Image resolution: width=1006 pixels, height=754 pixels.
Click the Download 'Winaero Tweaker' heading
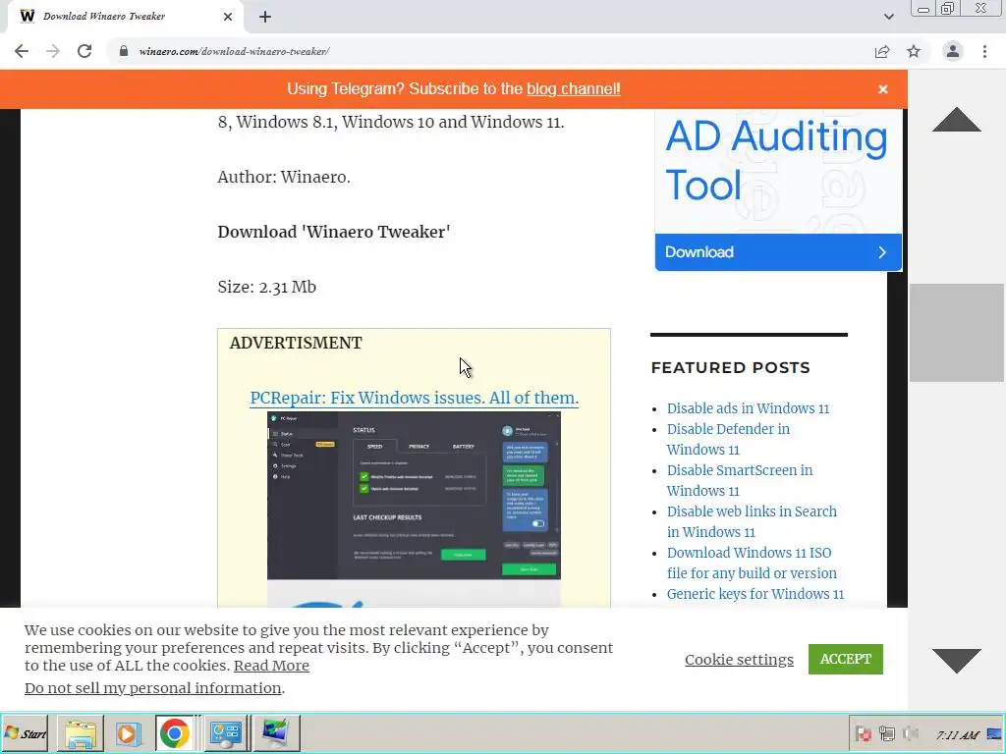tap(334, 232)
